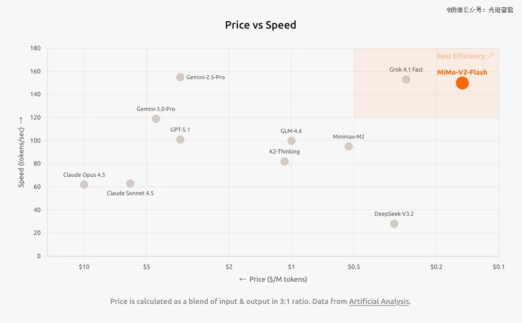Select the Gemini-2.5-Pro data point
The width and height of the screenshot is (522, 323).
(180, 77)
